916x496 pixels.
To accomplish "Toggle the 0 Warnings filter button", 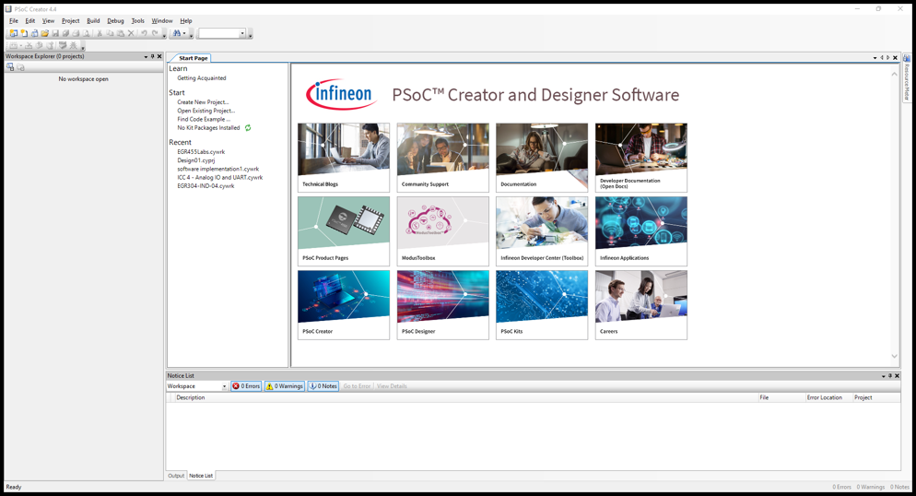I will pos(285,386).
